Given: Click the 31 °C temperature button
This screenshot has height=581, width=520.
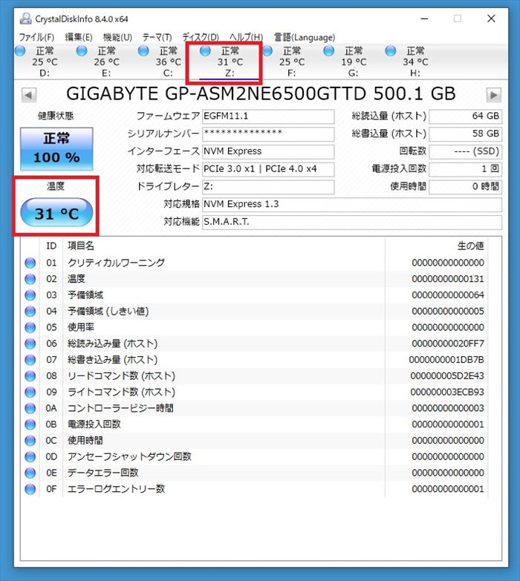Looking at the screenshot, I should 56,213.
